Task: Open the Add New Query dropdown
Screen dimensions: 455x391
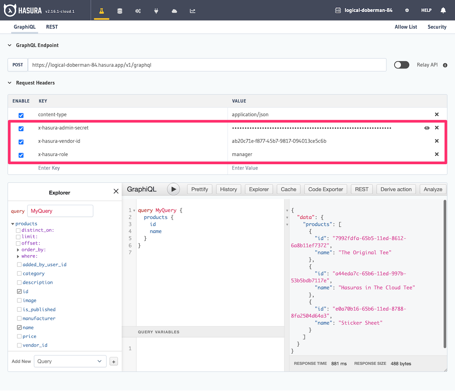Action: tap(70, 361)
